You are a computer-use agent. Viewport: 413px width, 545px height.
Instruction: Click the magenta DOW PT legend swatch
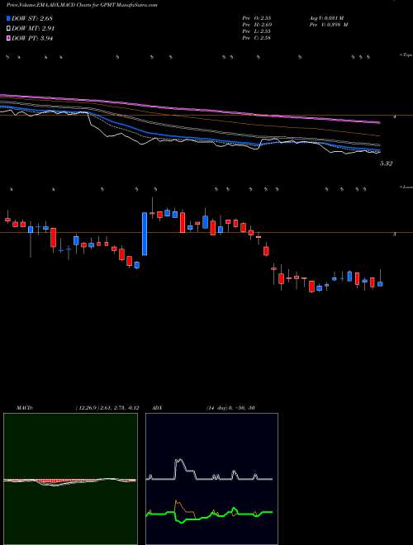[9, 38]
